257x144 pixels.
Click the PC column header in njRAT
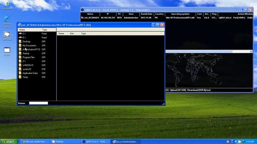pyautogui.click(x=119, y=14)
